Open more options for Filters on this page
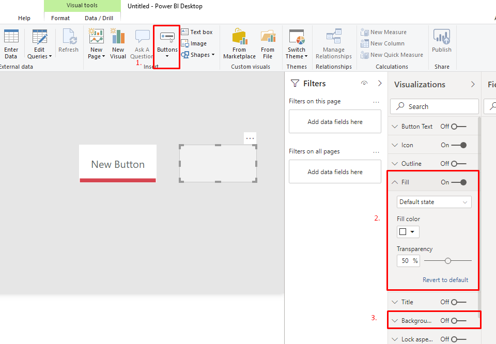The width and height of the screenshot is (496, 344). tap(376, 102)
